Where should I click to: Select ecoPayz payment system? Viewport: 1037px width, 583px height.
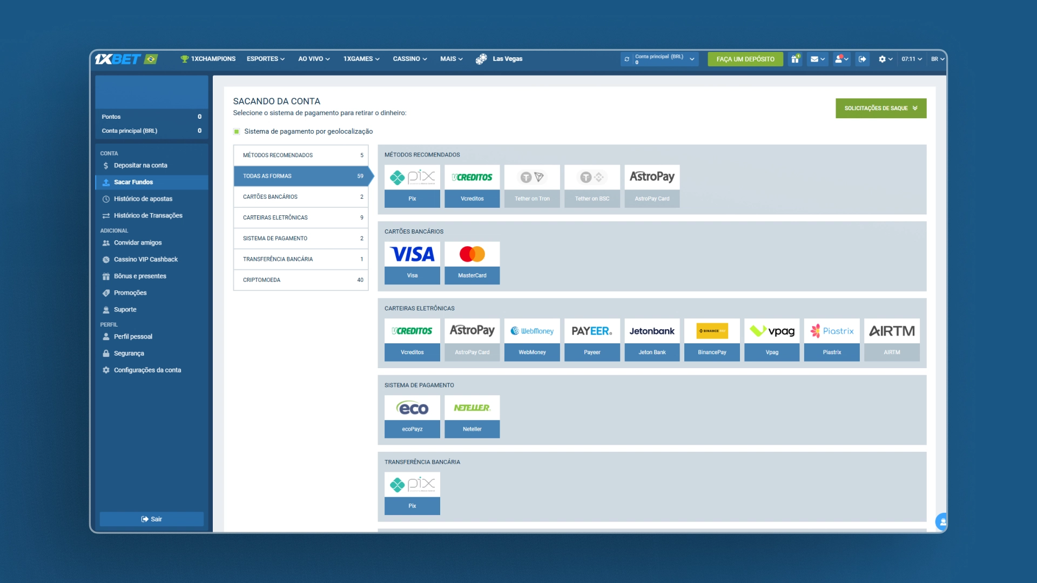click(x=412, y=417)
